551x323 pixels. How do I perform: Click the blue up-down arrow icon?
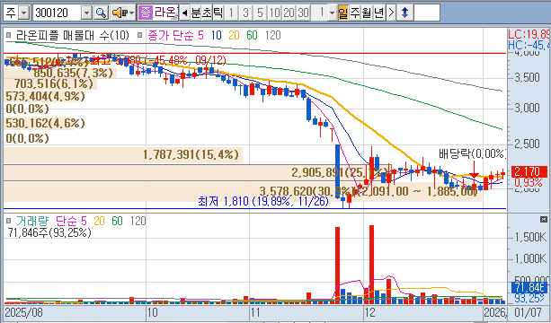click(x=404, y=13)
